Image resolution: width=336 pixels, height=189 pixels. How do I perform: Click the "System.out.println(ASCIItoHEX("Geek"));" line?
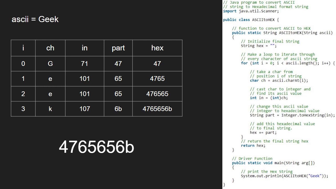pos(285,176)
